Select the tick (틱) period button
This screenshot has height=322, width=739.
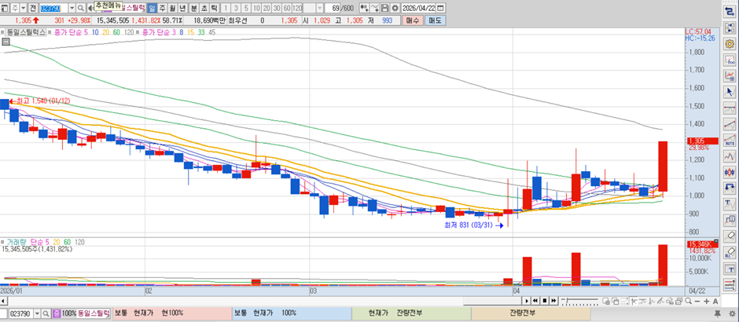pos(214,8)
